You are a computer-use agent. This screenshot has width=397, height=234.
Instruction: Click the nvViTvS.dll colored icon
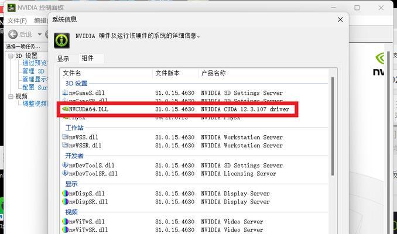[66, 221]
